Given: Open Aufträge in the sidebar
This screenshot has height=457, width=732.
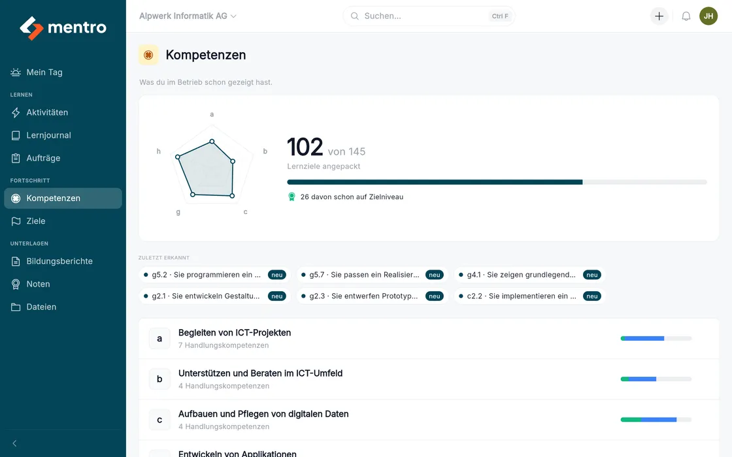Looking at the screenshot, I should click(x=63, y=158).
